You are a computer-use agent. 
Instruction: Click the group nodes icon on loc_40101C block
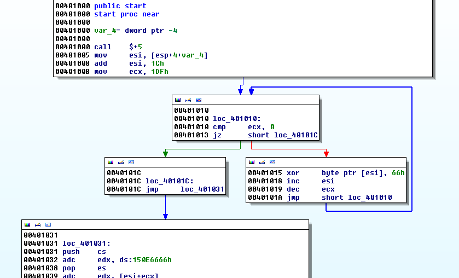click(x=131, y=163)
